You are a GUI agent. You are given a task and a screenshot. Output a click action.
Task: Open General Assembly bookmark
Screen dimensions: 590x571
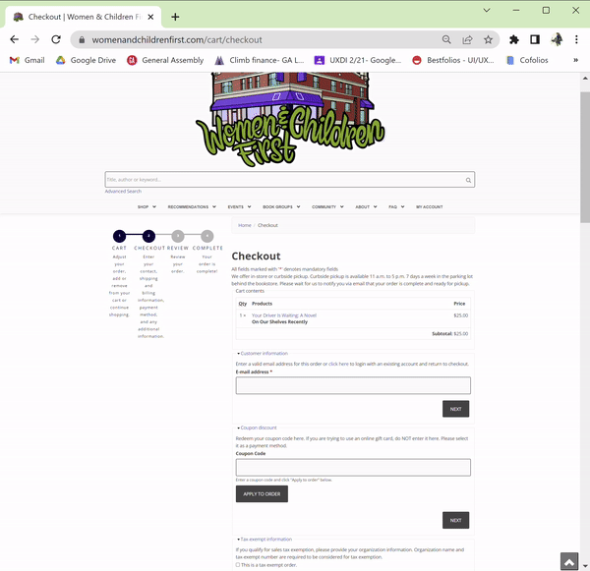click(165, 60)
